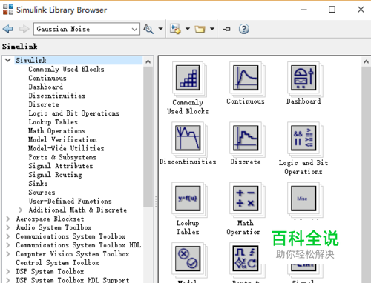Open the Ports & Subsystems icon

coord(246,259)
